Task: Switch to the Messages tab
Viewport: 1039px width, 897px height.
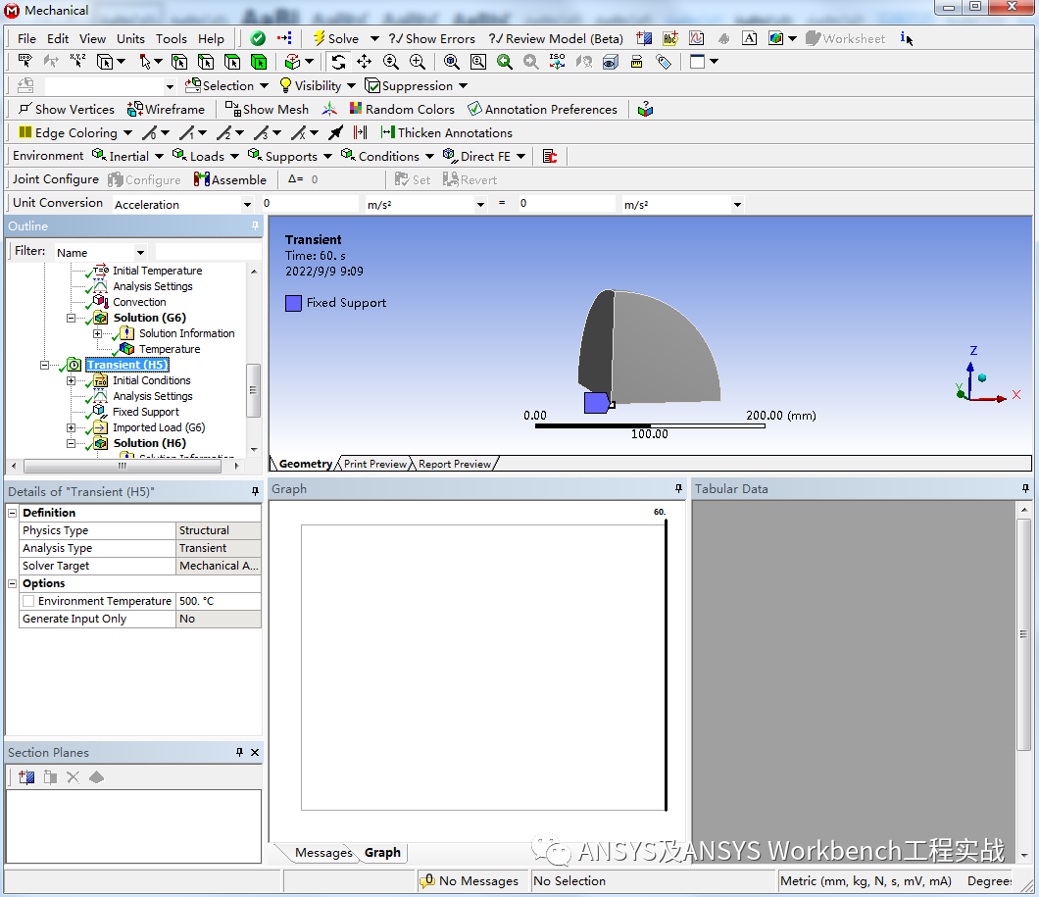Action: point(323,852)
